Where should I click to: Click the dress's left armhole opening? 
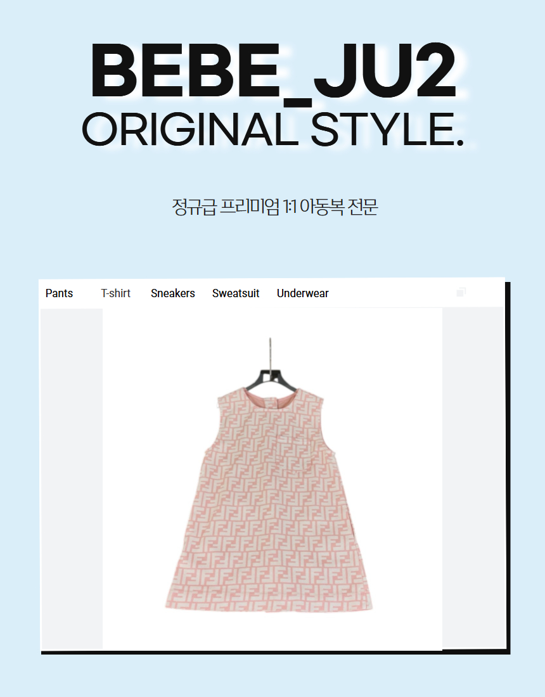click(212, 428)
